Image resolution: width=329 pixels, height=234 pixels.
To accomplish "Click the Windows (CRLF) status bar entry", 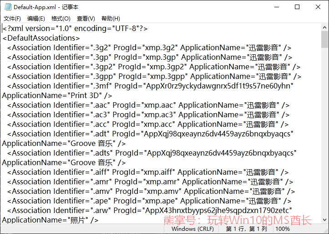I will [192, 229].
